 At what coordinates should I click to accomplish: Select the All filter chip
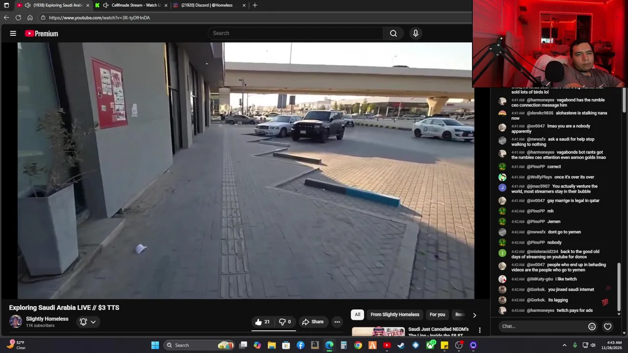357,314
